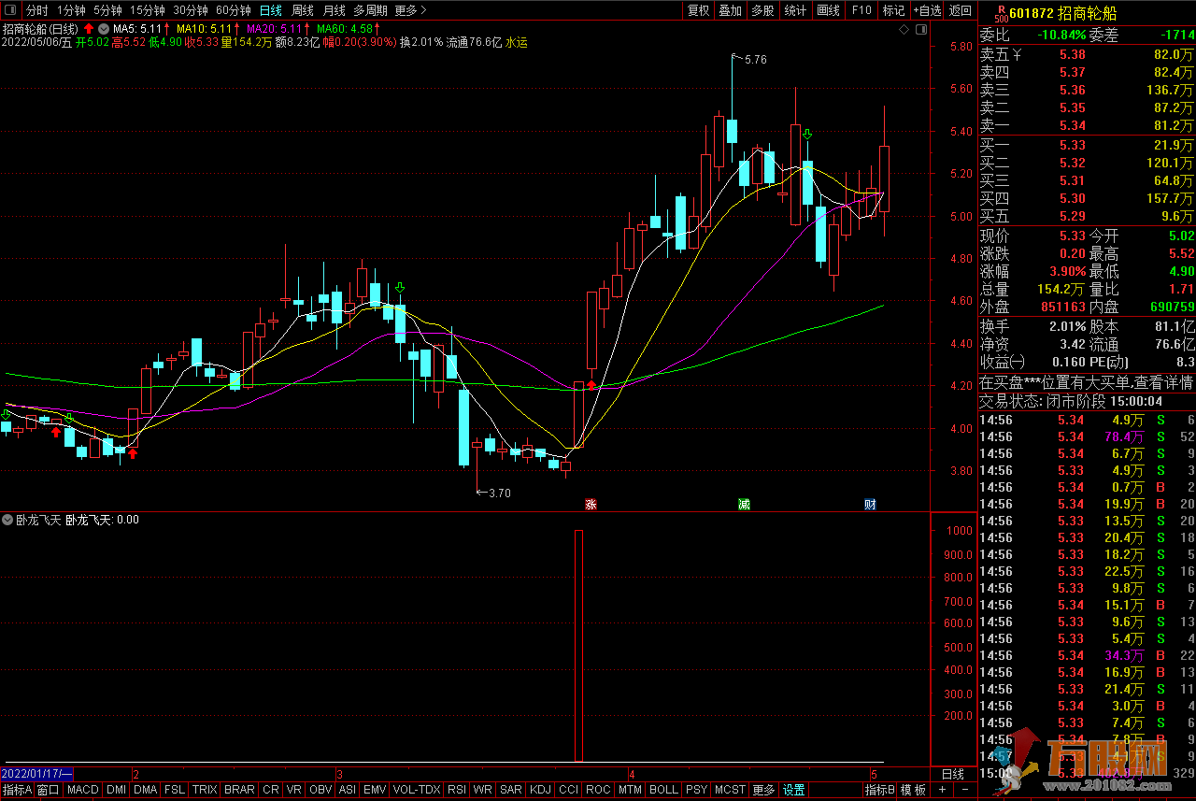
Task: Switch the indicator to CR
Action: point(271,790)
